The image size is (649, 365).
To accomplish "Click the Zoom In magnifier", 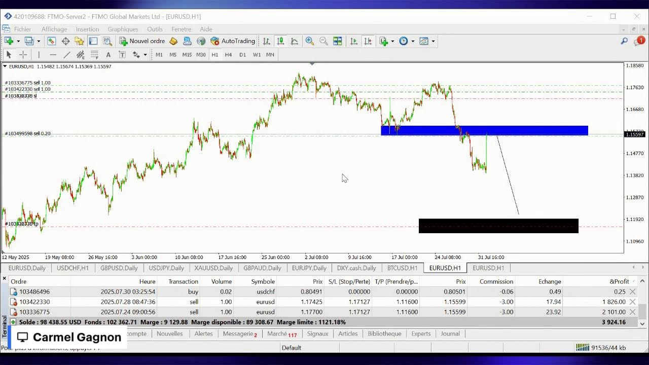I will [x=309, y=41].
